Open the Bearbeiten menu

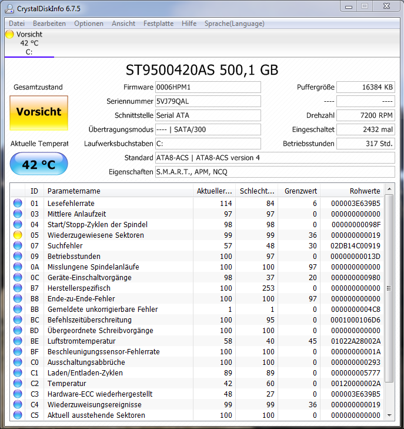coord(49,24)
